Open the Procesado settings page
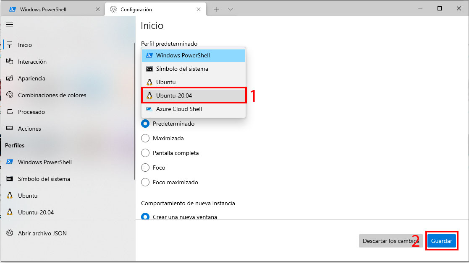469x263 pixels. (68, 111)
